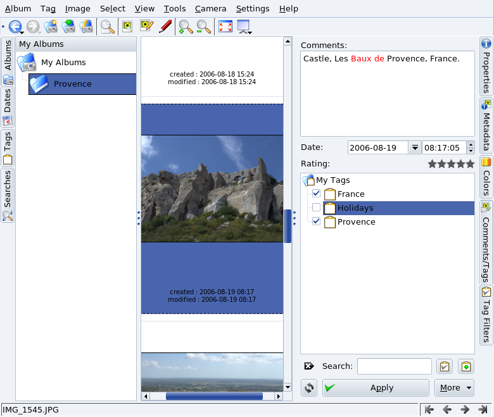Toggle full screen mode icon
This screenshot has height=417, width=494.
coord(225,27)
